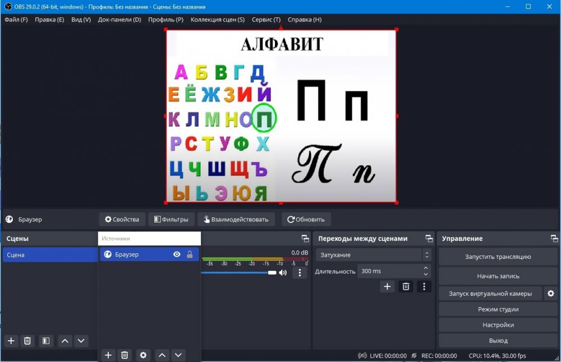Remove the transition using trash icon
This screenshot has width=561, height=362.
(406, 286)
